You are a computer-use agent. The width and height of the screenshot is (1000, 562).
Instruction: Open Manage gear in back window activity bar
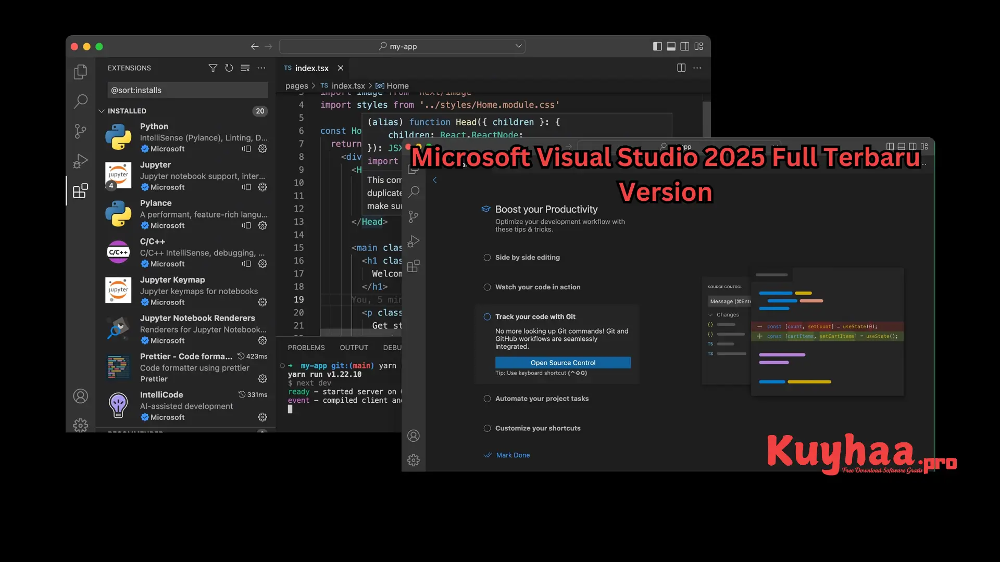[80, 425]
